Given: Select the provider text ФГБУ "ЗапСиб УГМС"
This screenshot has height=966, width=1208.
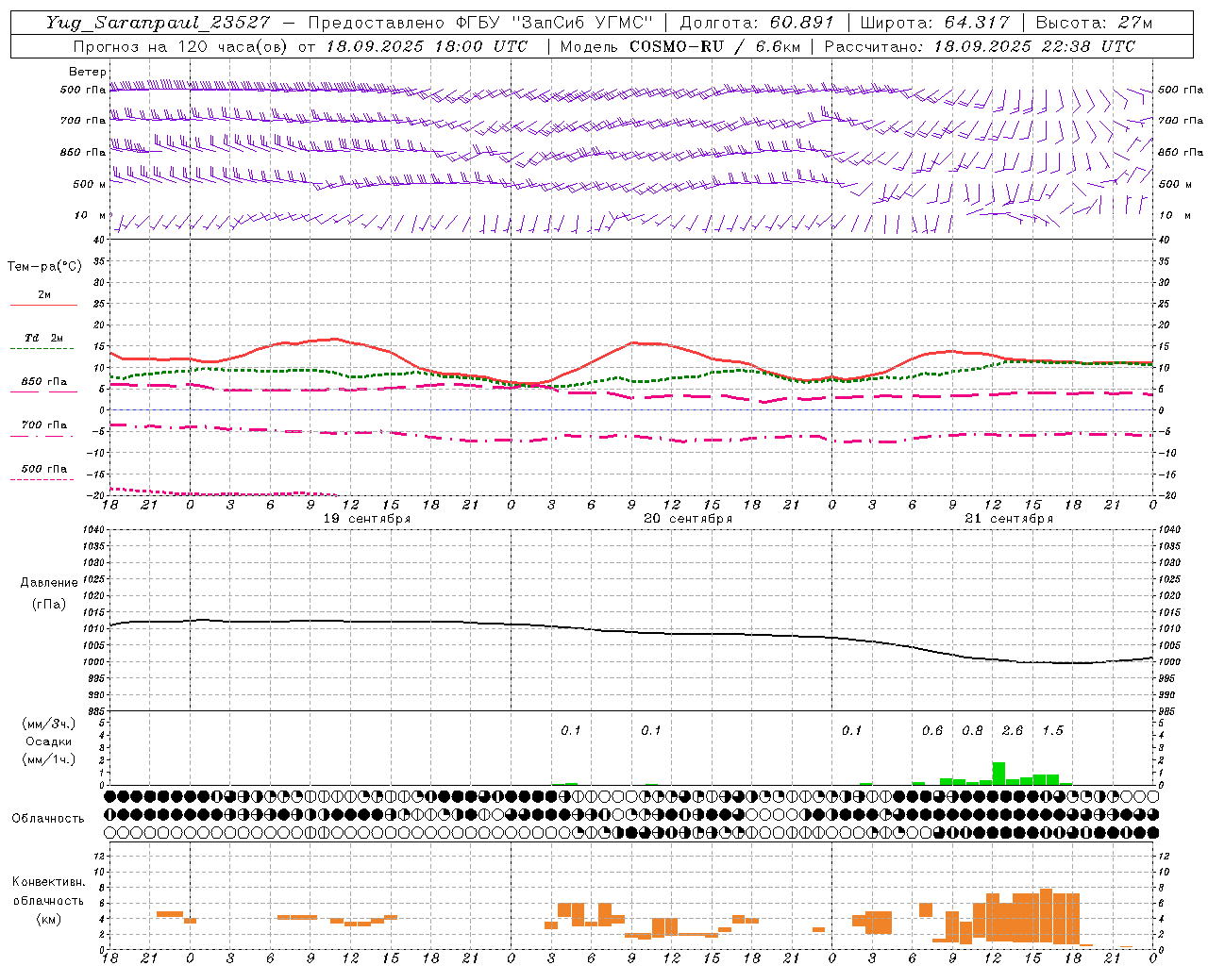Looking at the screenshot, I should point(557,23).
